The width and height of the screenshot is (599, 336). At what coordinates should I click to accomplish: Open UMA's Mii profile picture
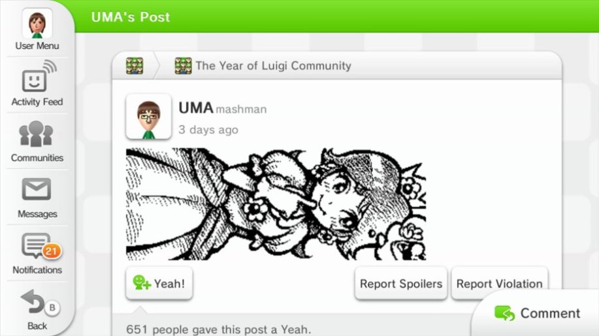[x=148, y=117]
